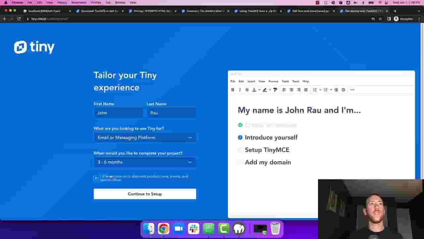Open Zoom from the dock
Screen dimensions: 424x239
coord(179,228)
